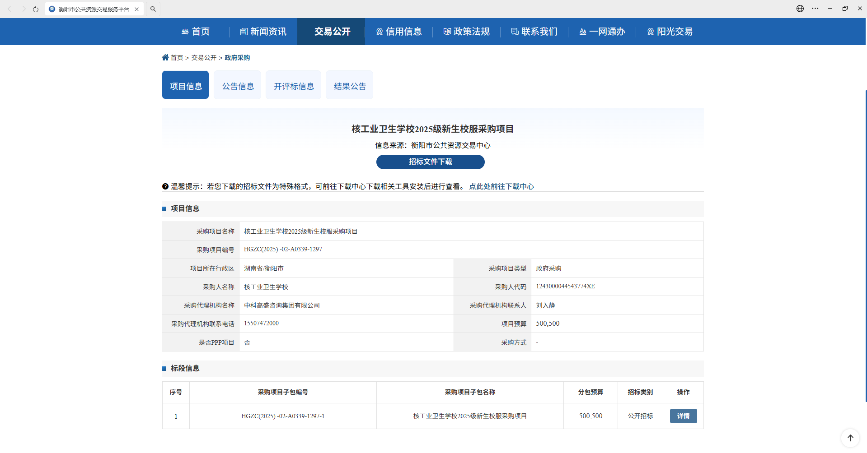Go to 新闻资讯 in navigation bar
Viewport: 867px width, 453px height.
coord(263,32)
